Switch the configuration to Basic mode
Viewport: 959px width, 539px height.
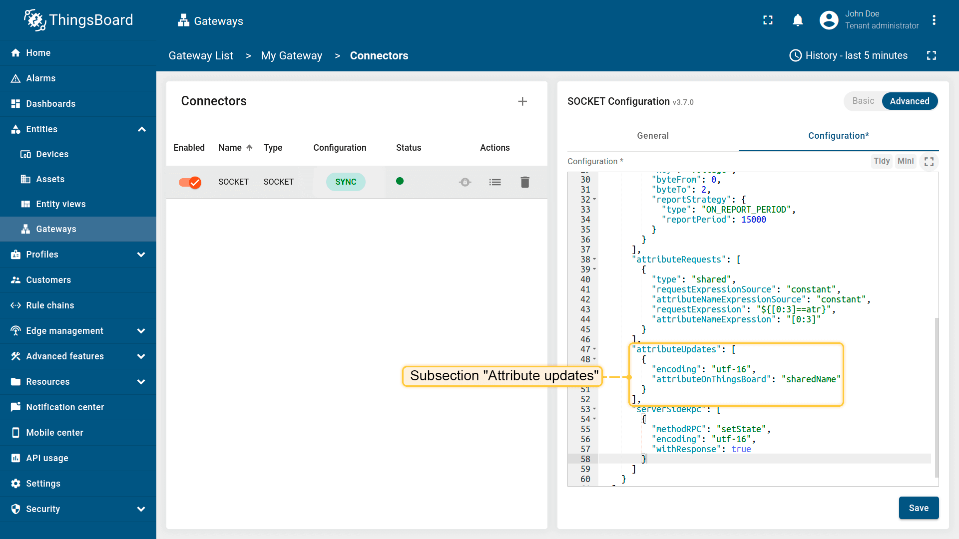coord(863,101)
